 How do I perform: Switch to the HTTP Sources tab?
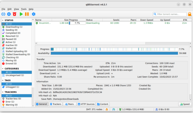click(86, 104)
